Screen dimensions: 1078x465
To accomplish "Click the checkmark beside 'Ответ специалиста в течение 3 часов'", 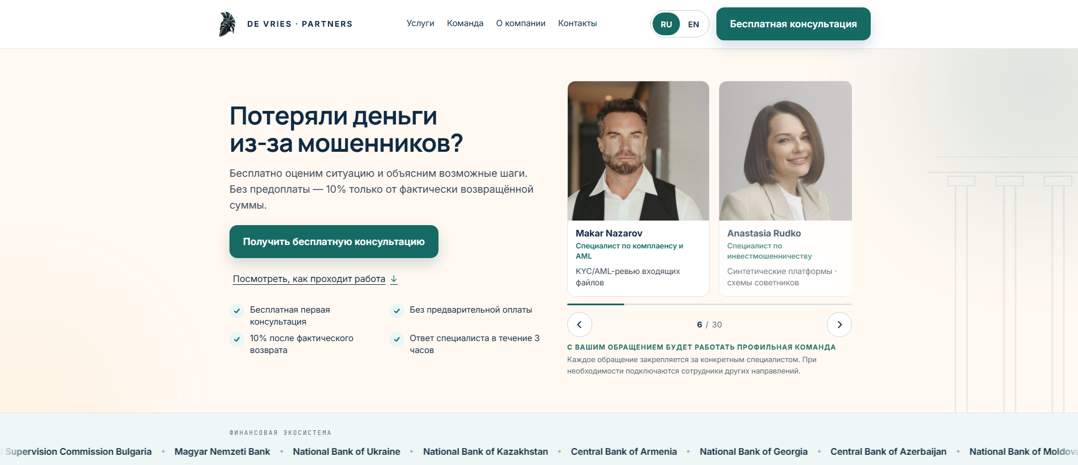I will pos(397,339).
